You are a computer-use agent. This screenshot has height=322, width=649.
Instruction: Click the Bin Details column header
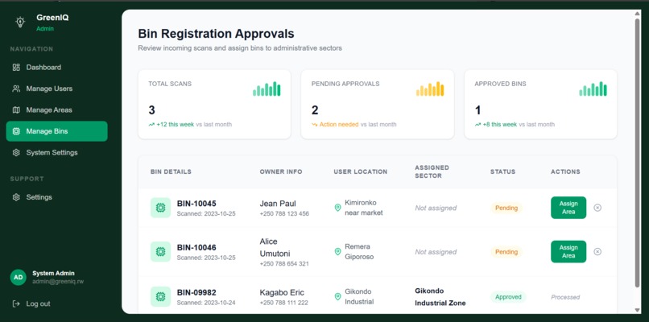click(x=171, y=171)
